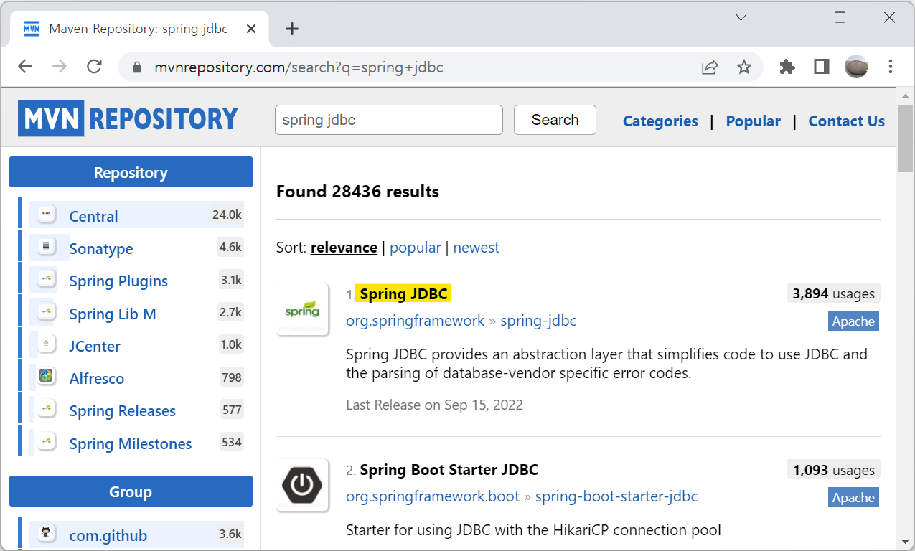The image size is (915, 551).
Task: Sort results by relevance
Action: click(x=344, y=248)
